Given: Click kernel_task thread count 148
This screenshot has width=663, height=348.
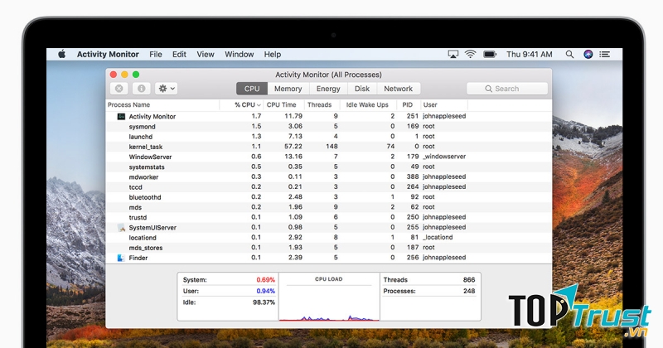Looking at the screenshot, I should click(x=331, y=147).
